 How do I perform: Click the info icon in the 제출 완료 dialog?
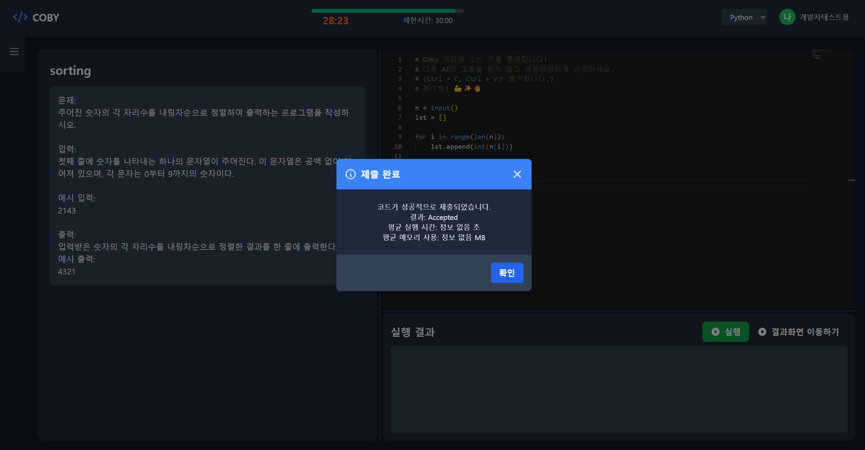[350, 175]
